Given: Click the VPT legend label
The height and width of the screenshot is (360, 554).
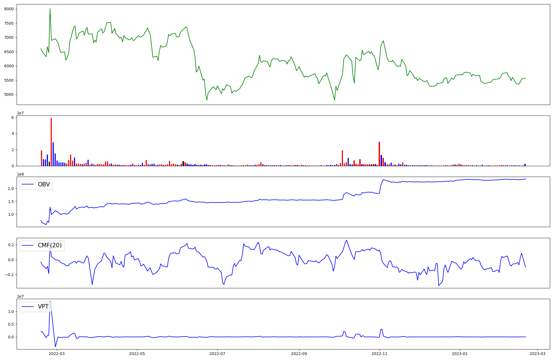Looking at the screenshot, I should click(43, 307).
